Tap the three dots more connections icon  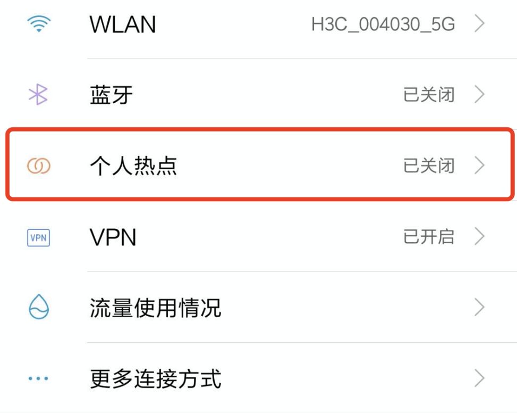click(38, 378)
